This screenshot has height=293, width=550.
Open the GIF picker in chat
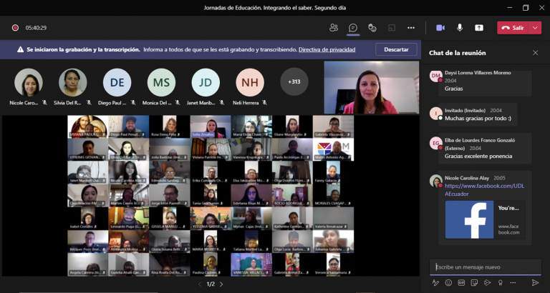pos(461,283)
